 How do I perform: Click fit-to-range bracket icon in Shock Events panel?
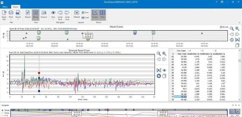(x=237, y=40)
